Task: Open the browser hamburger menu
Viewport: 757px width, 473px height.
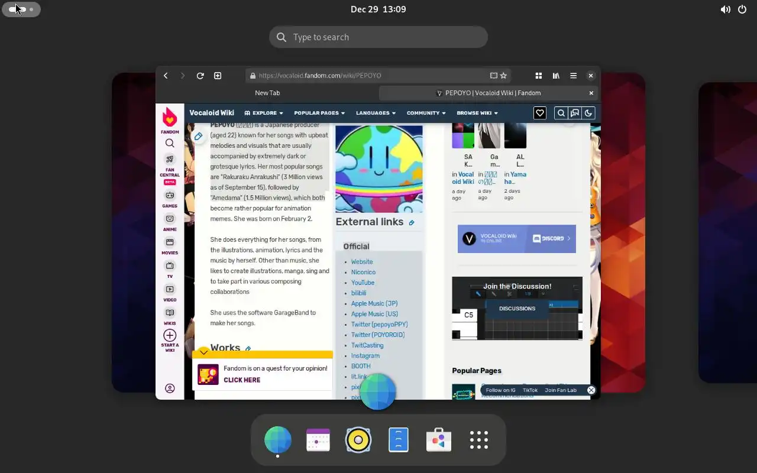Action: (573, 76)
